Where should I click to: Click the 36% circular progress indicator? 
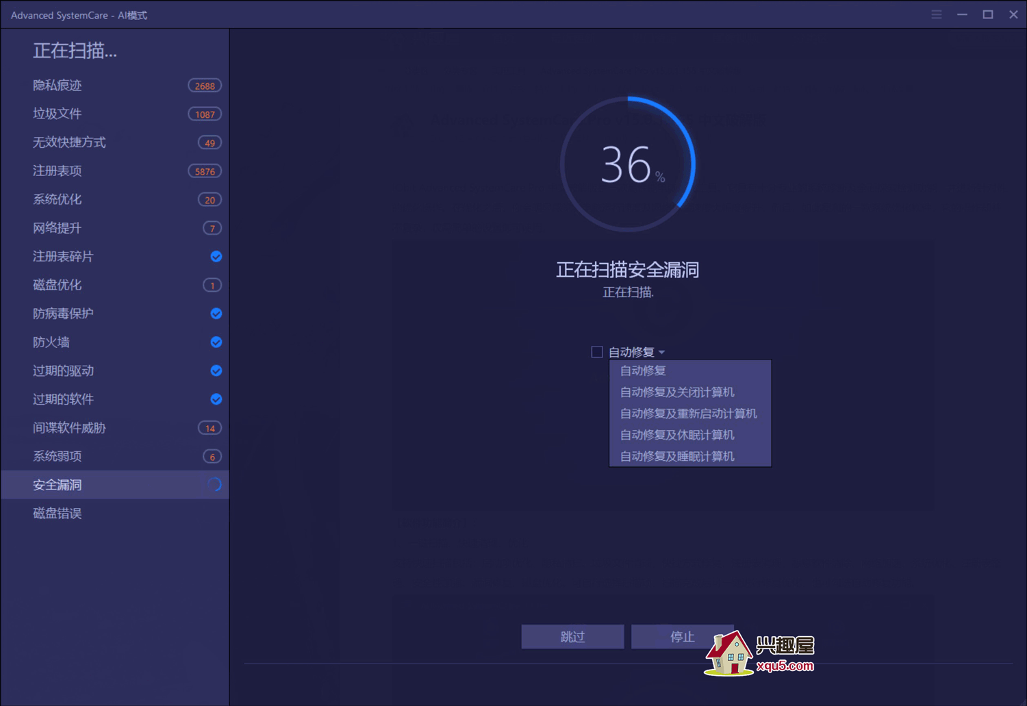tap(628, 164)
